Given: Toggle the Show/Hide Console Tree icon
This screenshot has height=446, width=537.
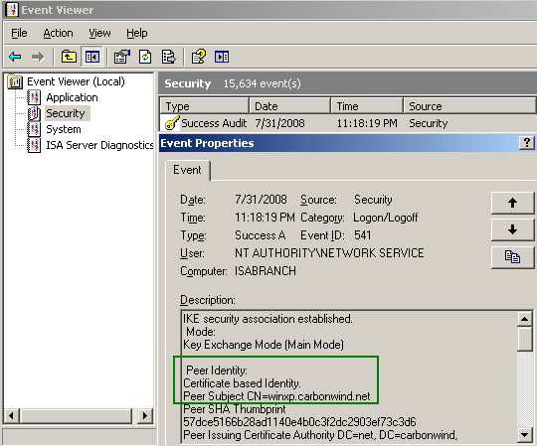Looking at the screenshot, I should click(x=91, y=57).
